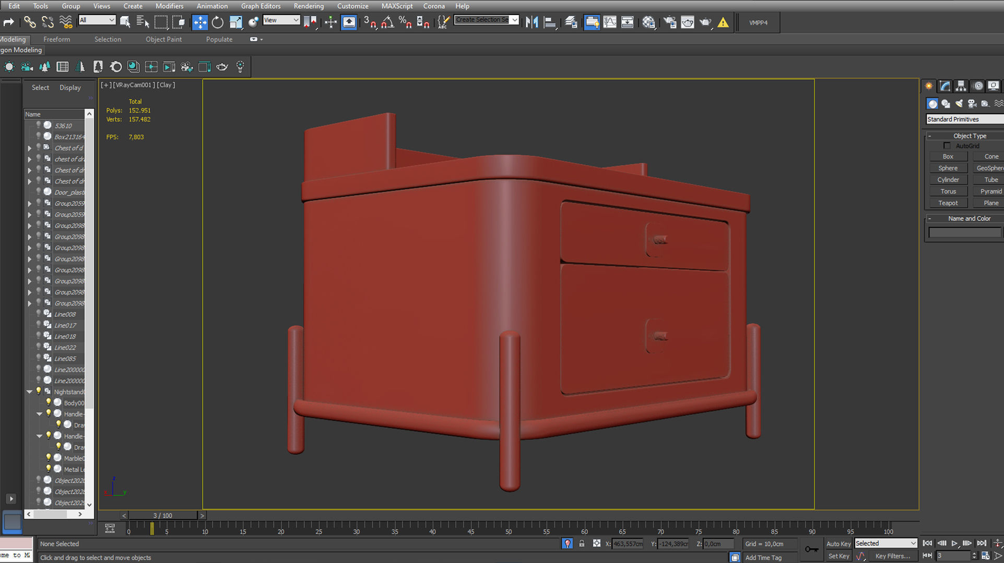Click the Unlink Selection icon
Viewport: 1004px width, 563px height.
coord(48,22)
